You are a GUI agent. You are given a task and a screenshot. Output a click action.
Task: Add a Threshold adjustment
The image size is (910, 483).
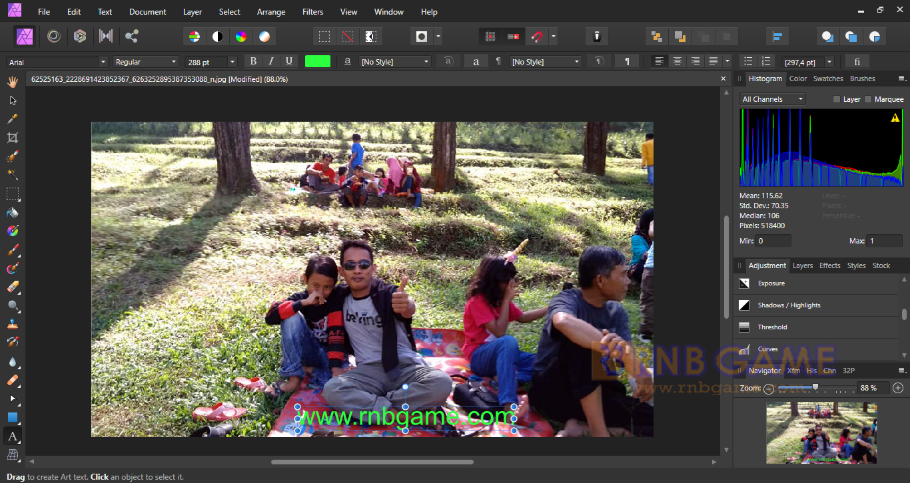tap(816, 327)
